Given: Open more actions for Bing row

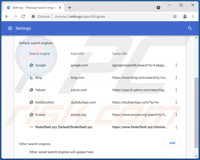Looking at the screenshot, I should (176, 77).
